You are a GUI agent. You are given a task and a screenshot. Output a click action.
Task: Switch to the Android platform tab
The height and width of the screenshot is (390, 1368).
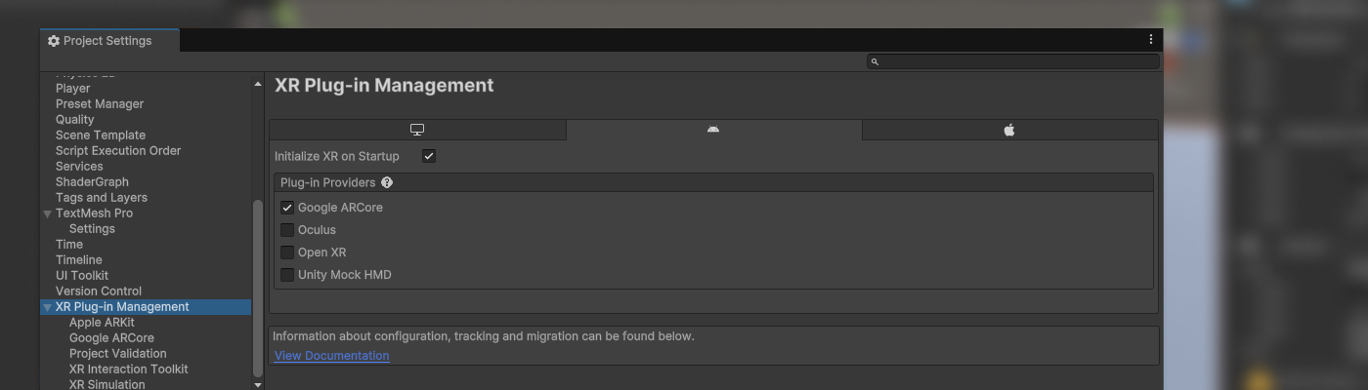click(x=713, y=130)
